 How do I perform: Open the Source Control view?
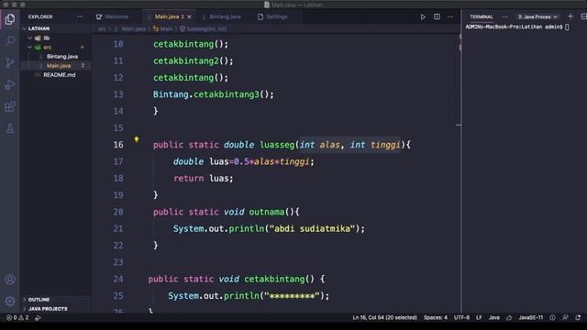tap(10, 62)
